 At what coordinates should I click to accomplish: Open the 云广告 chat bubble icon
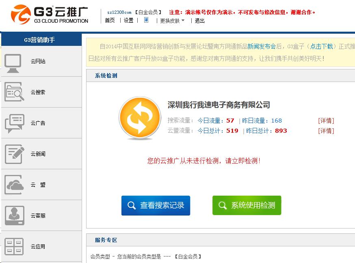[14, 123]
